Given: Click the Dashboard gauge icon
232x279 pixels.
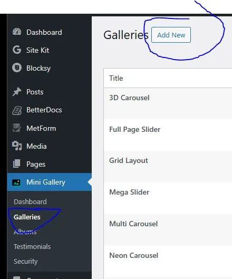Looking at the screenshot, I should tap(17, 32).
